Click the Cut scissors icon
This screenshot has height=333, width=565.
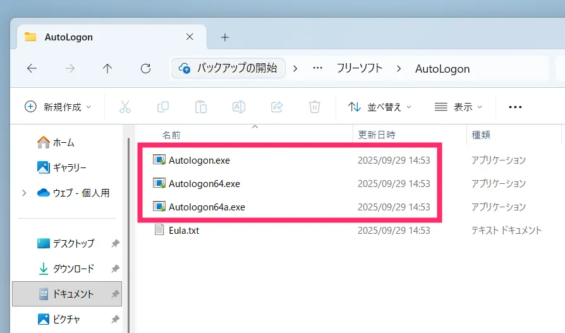click(125, 107)
